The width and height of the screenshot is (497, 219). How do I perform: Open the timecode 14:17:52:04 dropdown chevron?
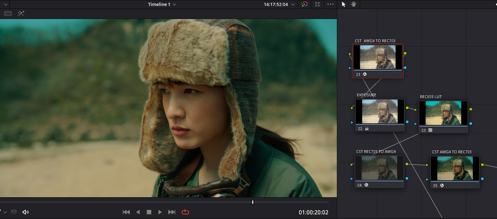tap(293, 5)
